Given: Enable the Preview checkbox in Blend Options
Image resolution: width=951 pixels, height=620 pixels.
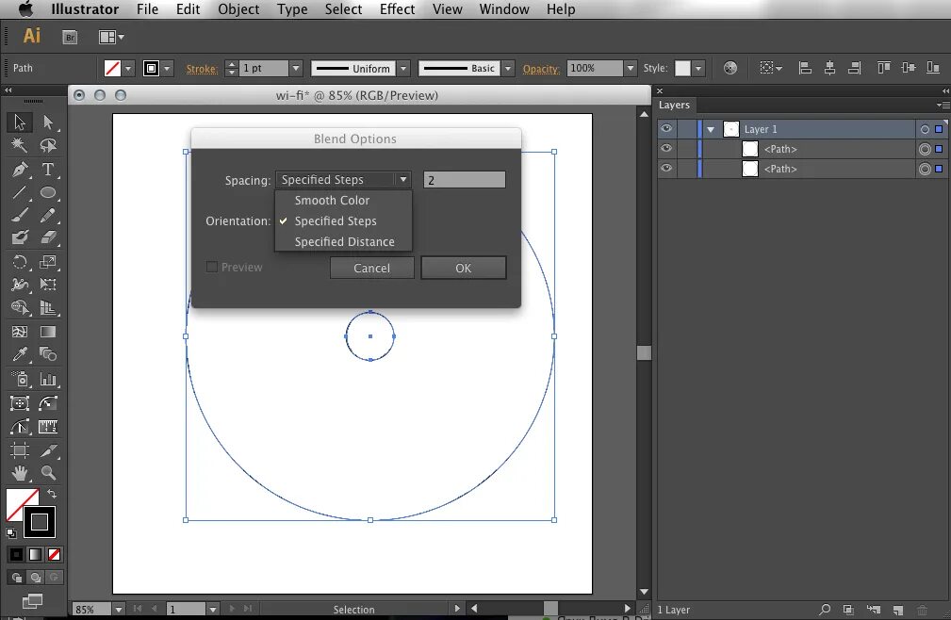Looking at the screenshot, I should point(212,267).
